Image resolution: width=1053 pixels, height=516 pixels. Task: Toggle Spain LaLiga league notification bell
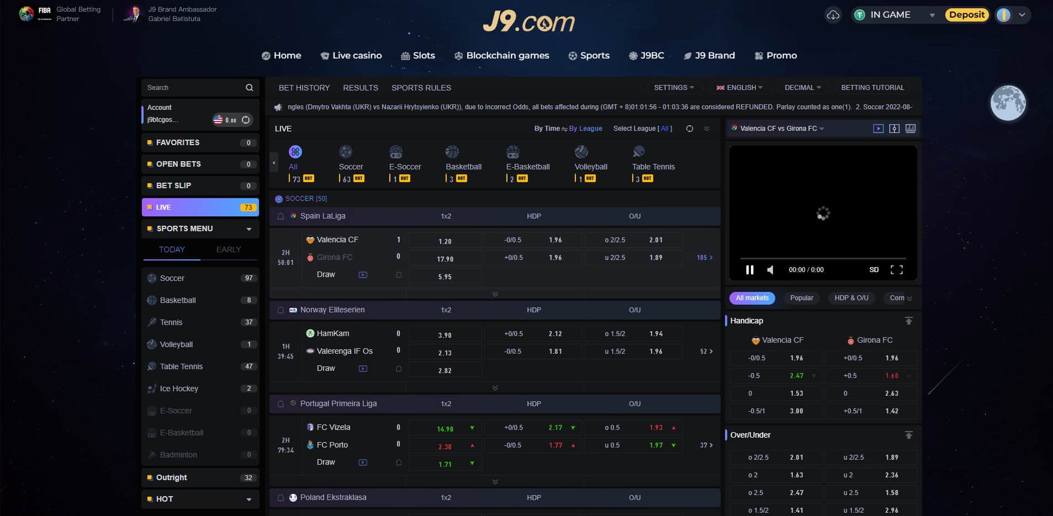click(281, 216)
